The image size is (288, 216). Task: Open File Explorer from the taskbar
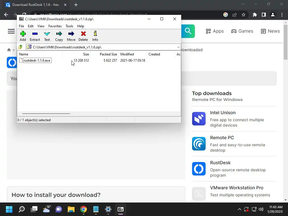pos(71,209)
